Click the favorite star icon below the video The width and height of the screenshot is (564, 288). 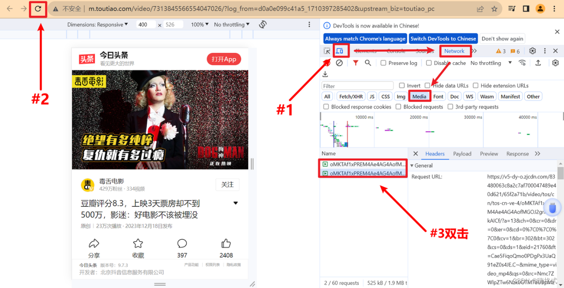coord(138,243)
